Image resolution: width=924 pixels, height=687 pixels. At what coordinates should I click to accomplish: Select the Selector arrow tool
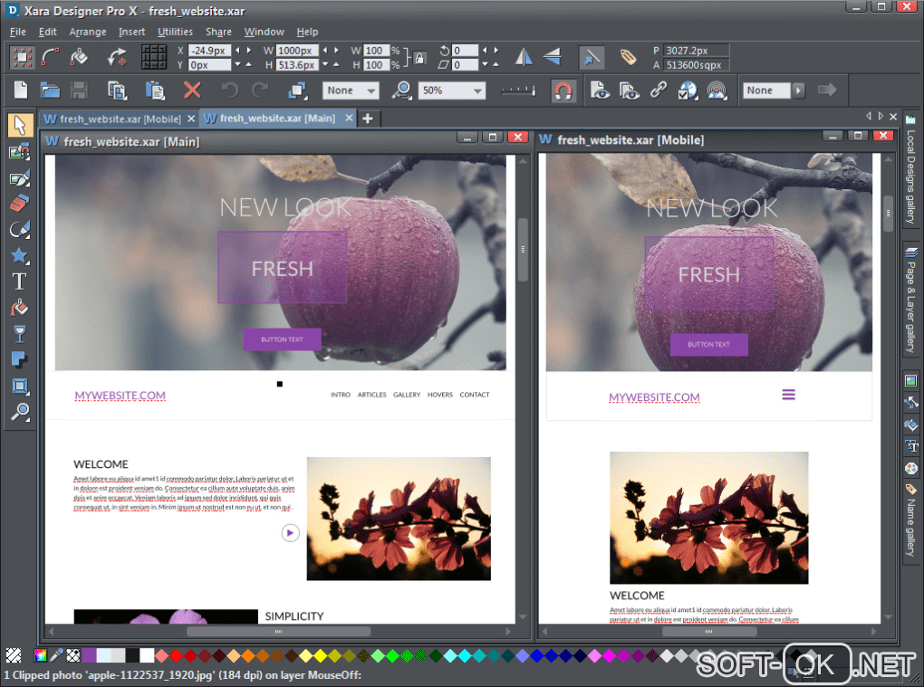[x=20, y=126]
